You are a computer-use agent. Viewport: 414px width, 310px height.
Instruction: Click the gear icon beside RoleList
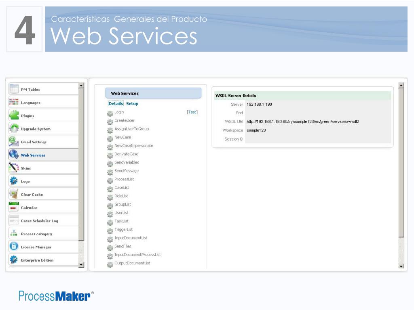point(110,198)
